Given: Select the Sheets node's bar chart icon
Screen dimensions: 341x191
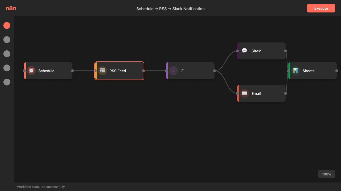Looking at the screenshot, I should point(296,71).
